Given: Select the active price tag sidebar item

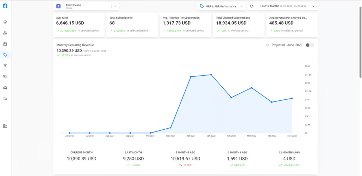Looking at the screenshot, I should (5, 55).
